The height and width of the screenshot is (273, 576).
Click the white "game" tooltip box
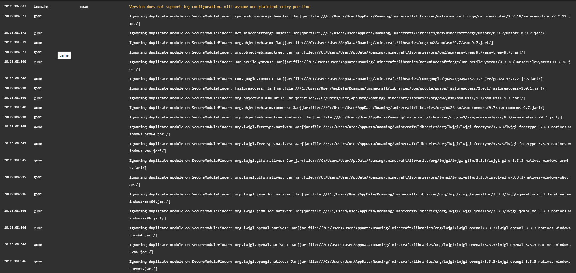(x=64, y=55)
